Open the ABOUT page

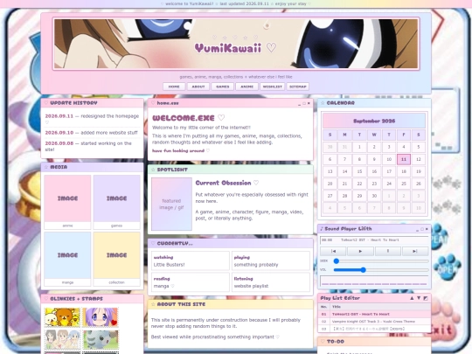[x=198, y=87]
